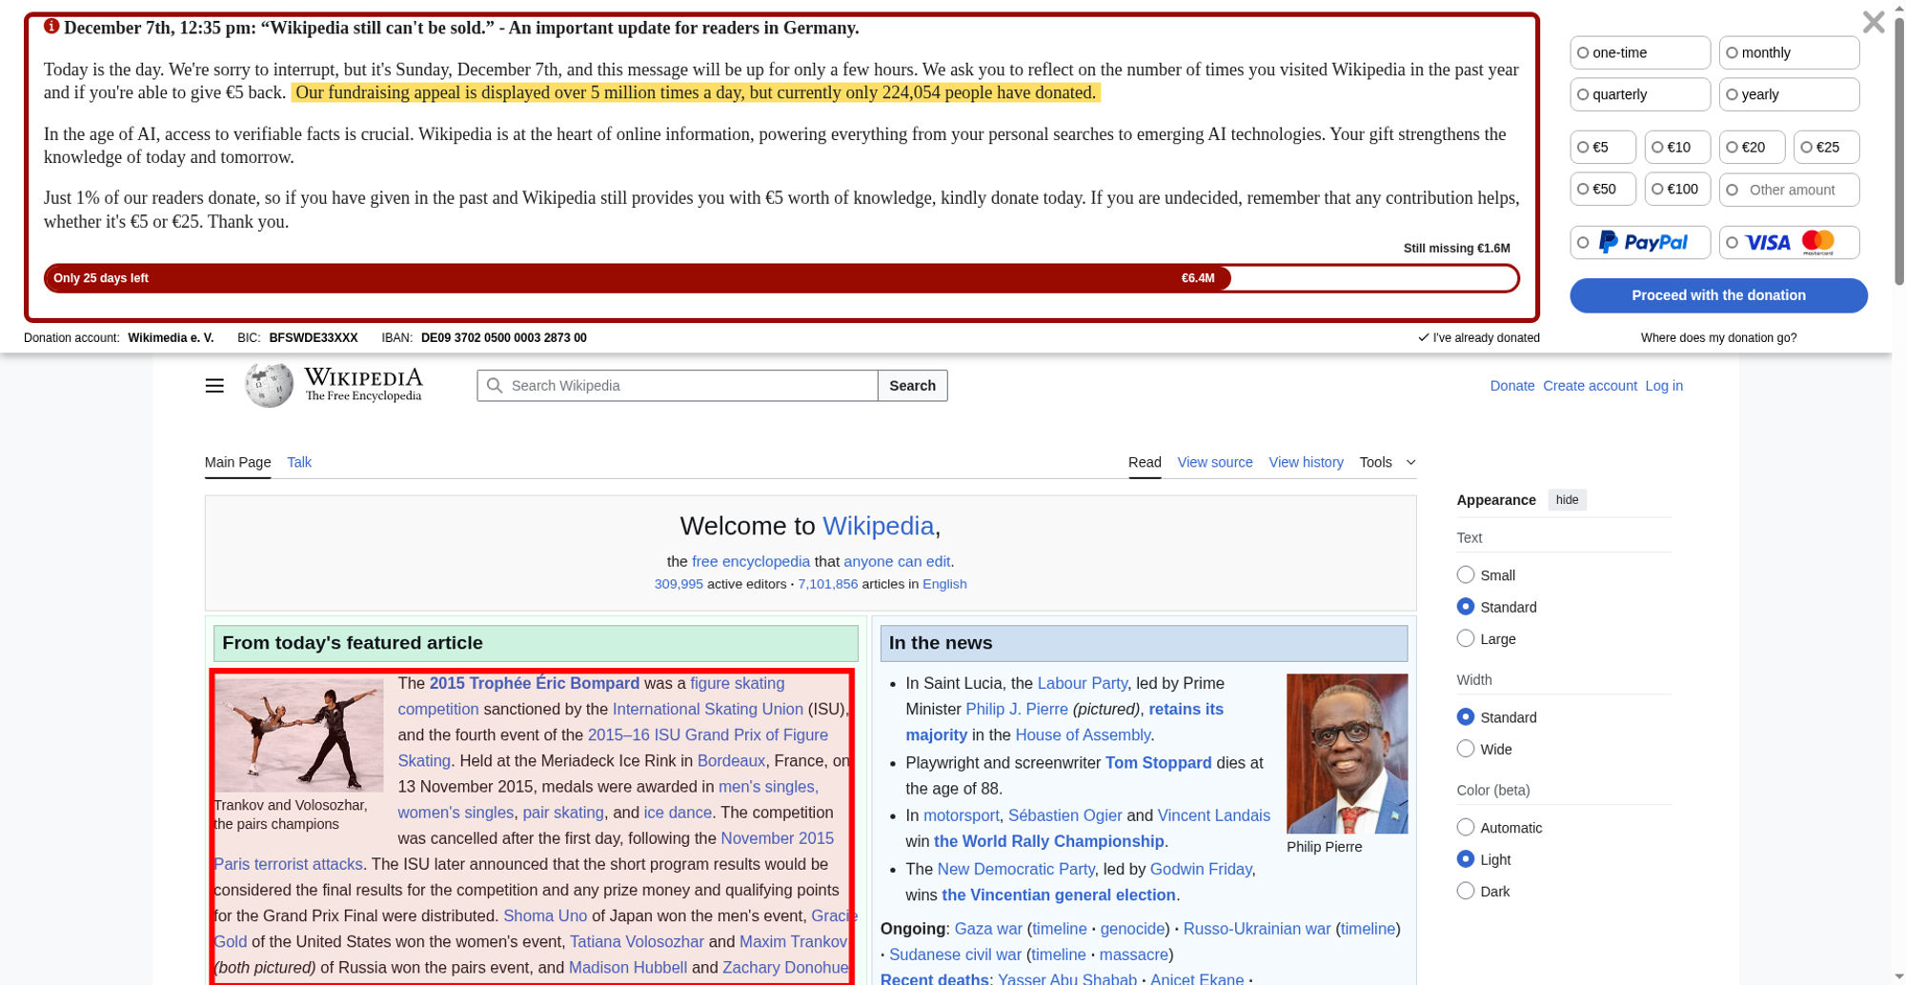Click the Create account link
Image resolution: width=1906 pixels, height=985 pixels.
coord(1590,386)
